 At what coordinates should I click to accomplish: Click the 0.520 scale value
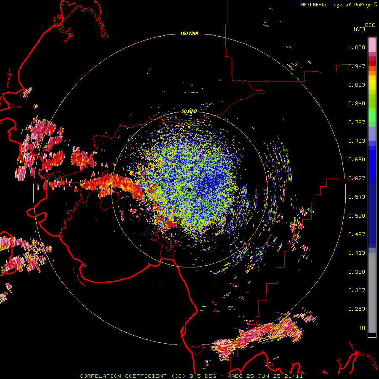pos(357,216)
